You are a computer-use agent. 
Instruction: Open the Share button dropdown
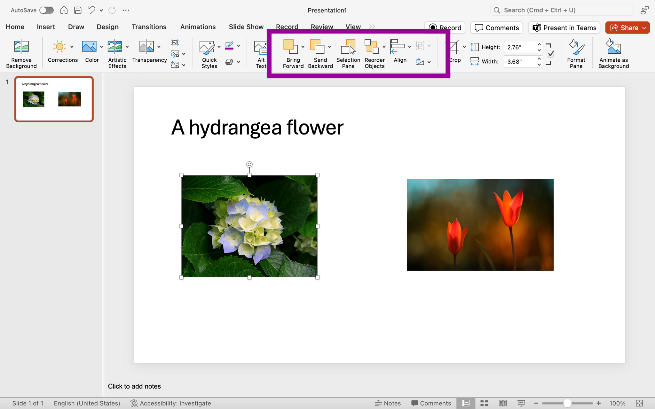click(x=644, y=28)
